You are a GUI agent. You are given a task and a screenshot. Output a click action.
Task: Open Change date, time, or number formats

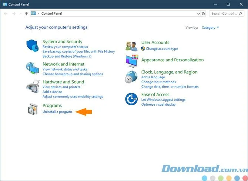pos(170,87)
